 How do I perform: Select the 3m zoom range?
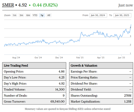[21, 15]
